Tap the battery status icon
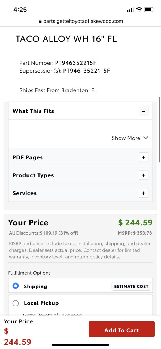 149,10
